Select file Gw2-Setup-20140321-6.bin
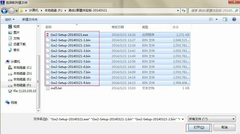Image resolution: width=240 pixels, height=134 pixels. [117, 67]
